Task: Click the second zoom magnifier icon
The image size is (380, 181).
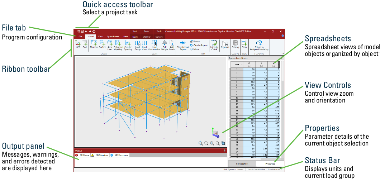Action: tap(206, 143)
